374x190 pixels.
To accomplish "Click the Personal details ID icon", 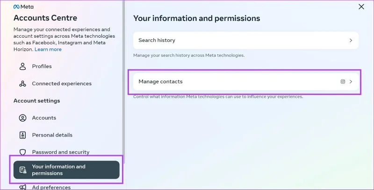I will pyautogui.click(x=22, y=135).
